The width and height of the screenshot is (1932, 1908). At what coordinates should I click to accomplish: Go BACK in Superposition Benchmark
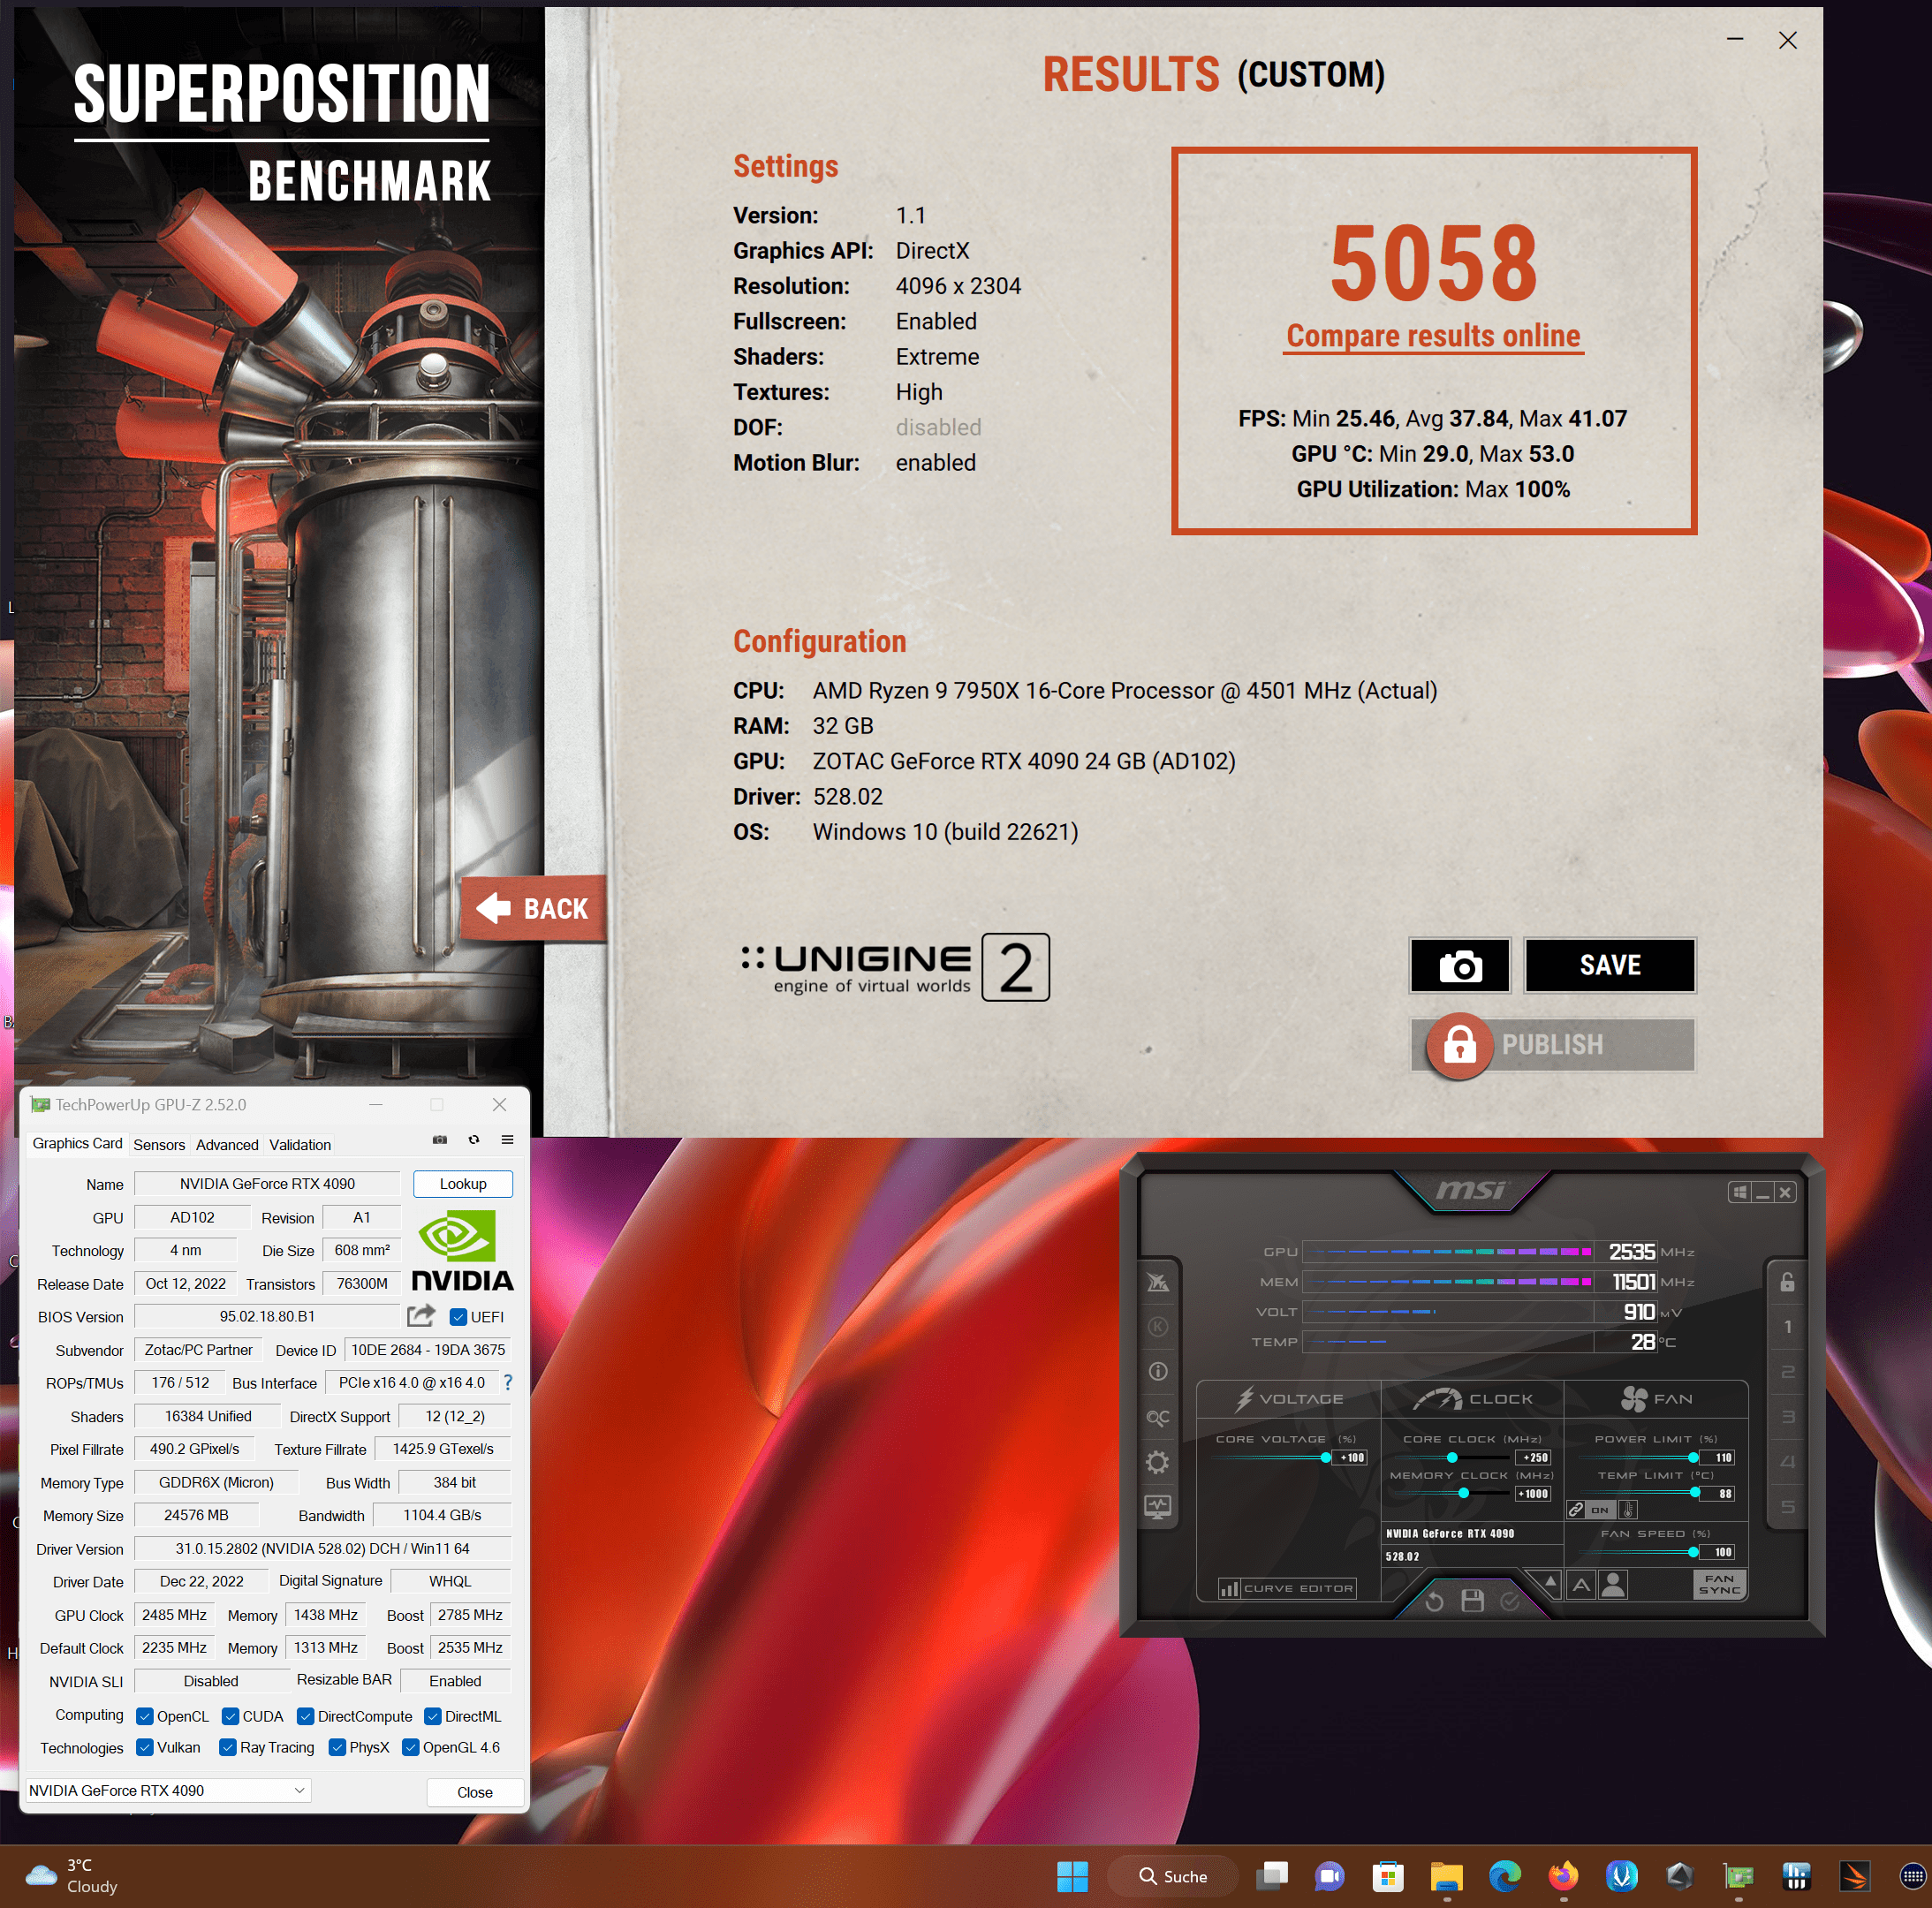534,908
